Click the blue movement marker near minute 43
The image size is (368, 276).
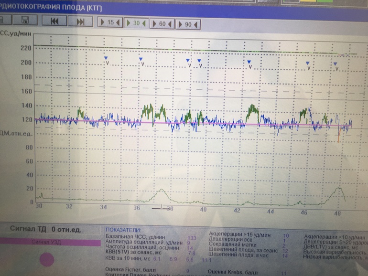[249, 62]
